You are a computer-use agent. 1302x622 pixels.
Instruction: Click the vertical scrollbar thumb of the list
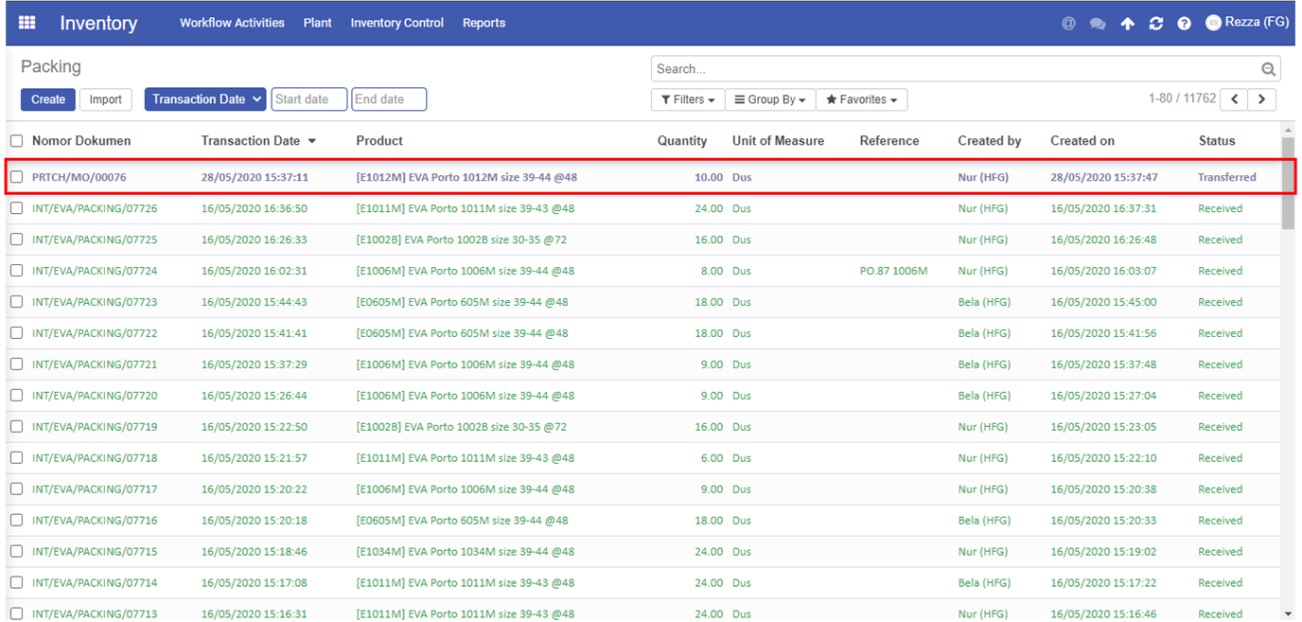click(1288, 184)
